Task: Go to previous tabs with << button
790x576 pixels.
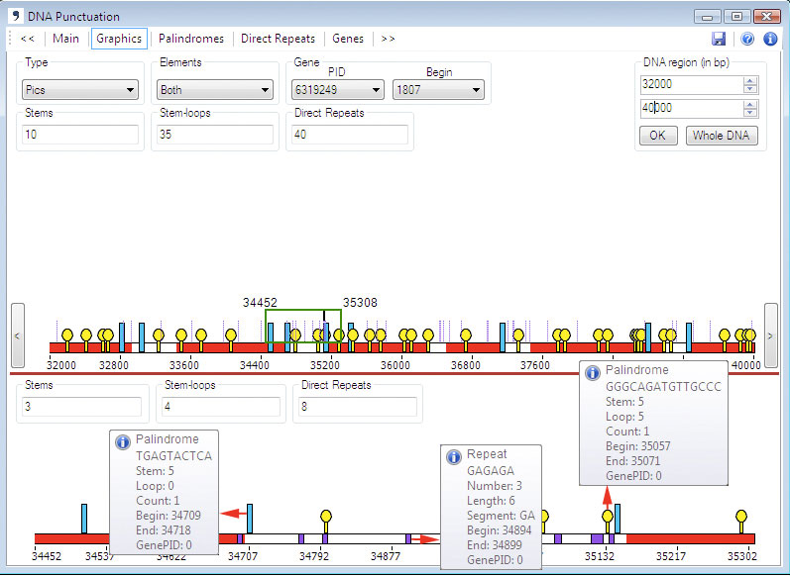Action: click(27, 39)
